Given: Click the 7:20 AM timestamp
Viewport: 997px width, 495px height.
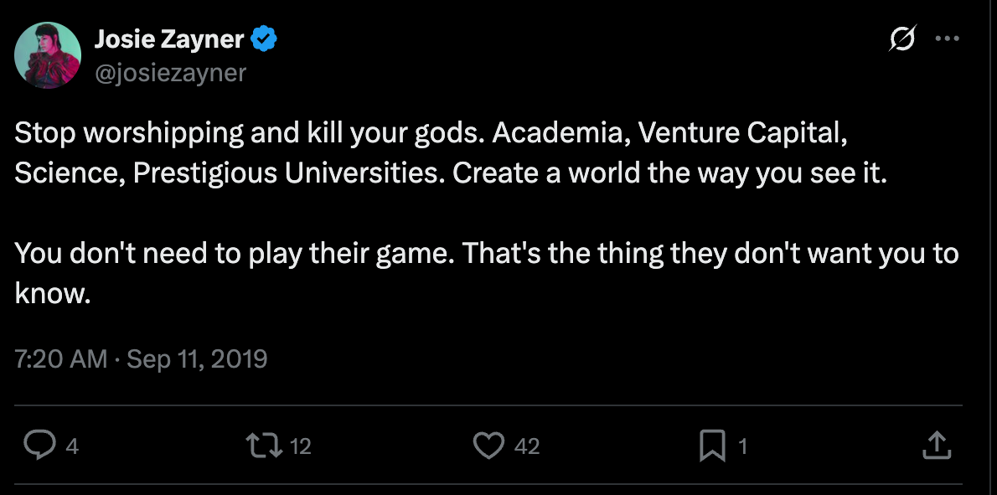Looking at the screenshot, I should point(61,359).
